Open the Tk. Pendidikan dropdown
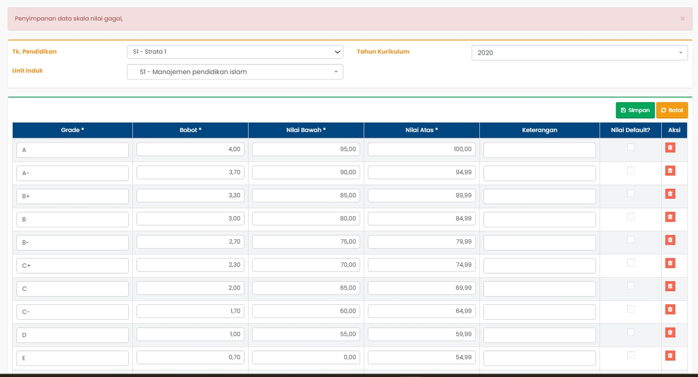The width and height of the screenshot is (698, 377). point(235,52)
